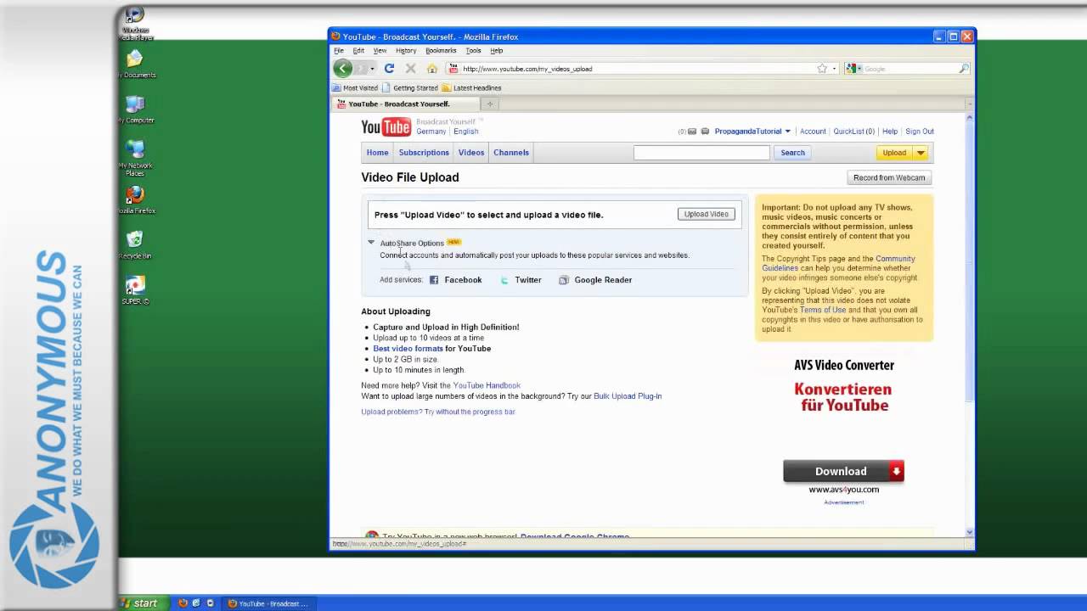The image size is (1087, 611).
Task: Click the Upload Video button
Action: 707,214
